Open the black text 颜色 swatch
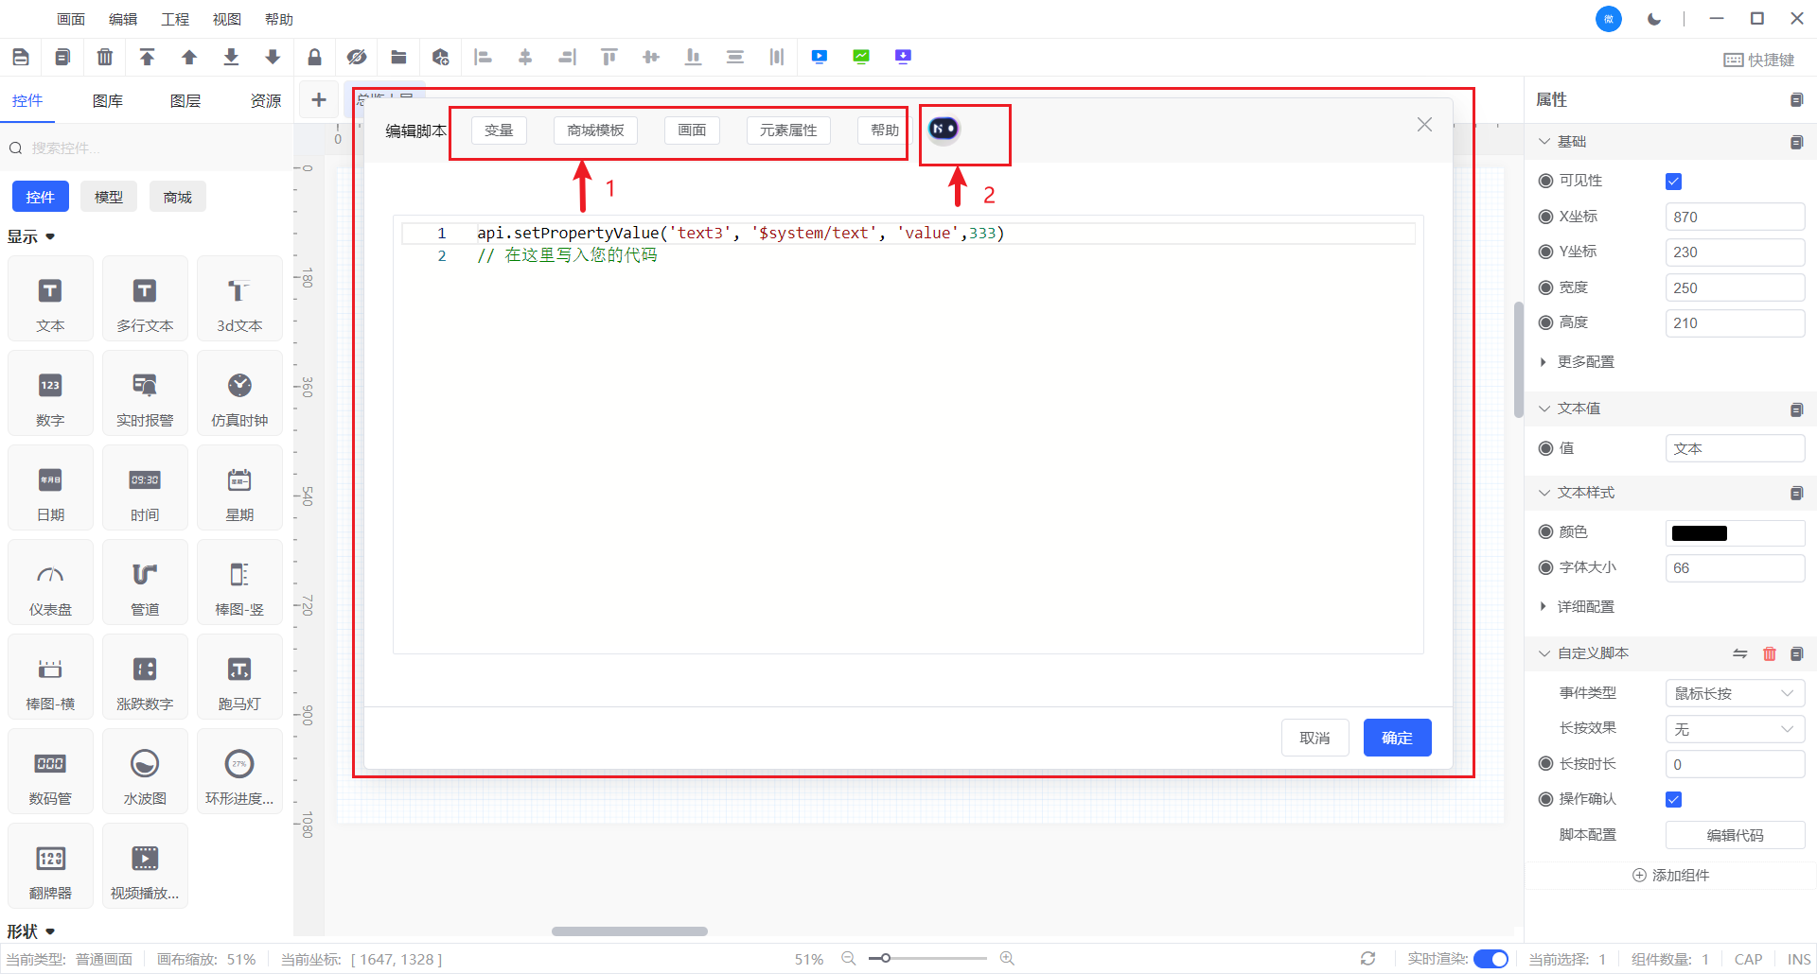1817x974 pixels. [1700, 533]
